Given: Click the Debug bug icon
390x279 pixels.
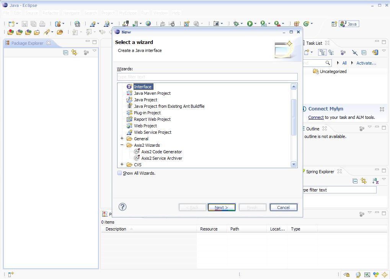Looking at the screenshot, I should 236,24.
